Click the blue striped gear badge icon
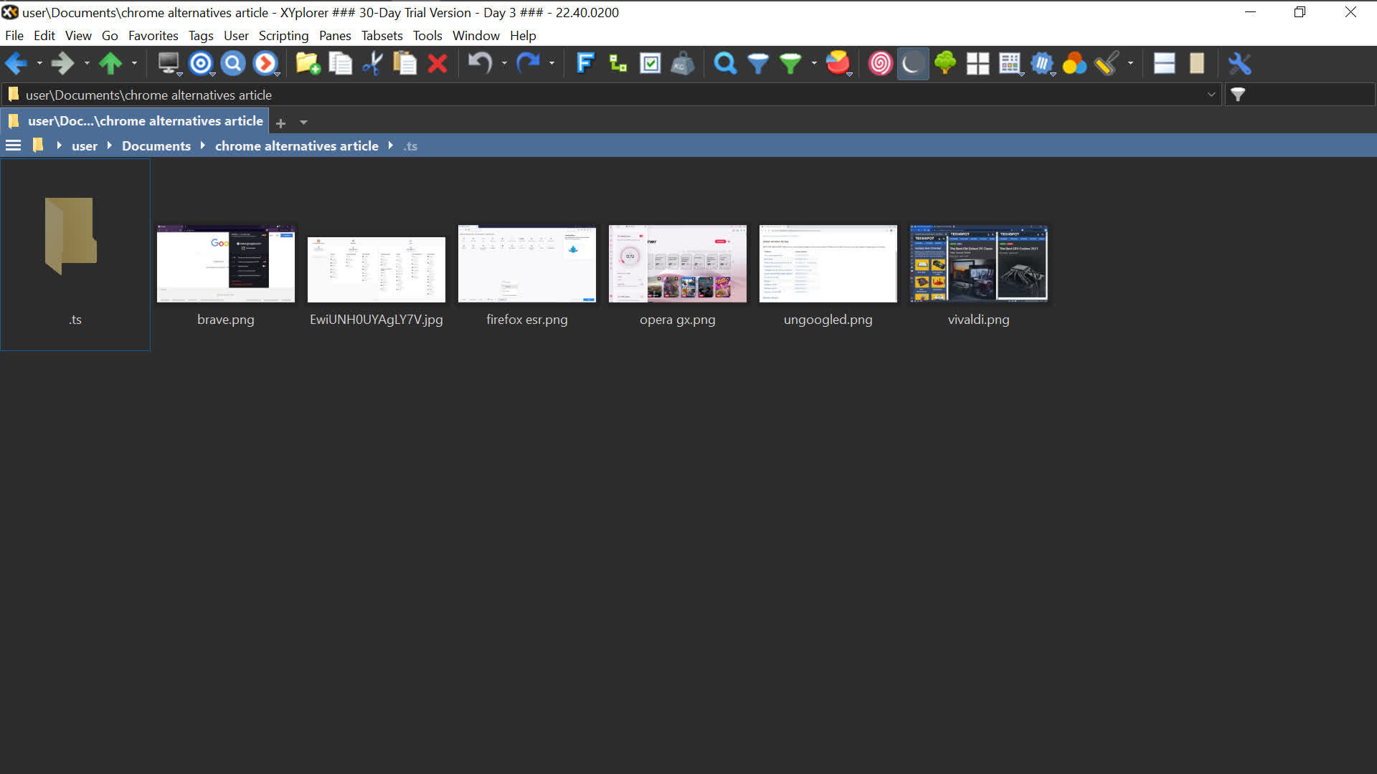Image resolution: width=1377 pixels, height=774 pixels. pos(1042,64)
